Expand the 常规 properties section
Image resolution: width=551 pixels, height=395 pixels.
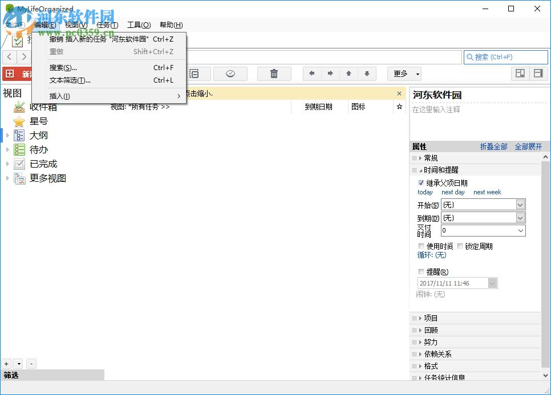coord(425,158)
